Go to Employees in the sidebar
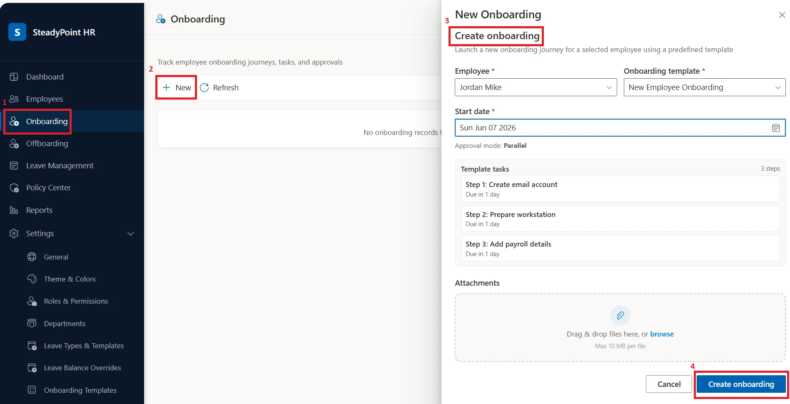The image size is (790, 404). pyautogui.click(x=72, y=99)
